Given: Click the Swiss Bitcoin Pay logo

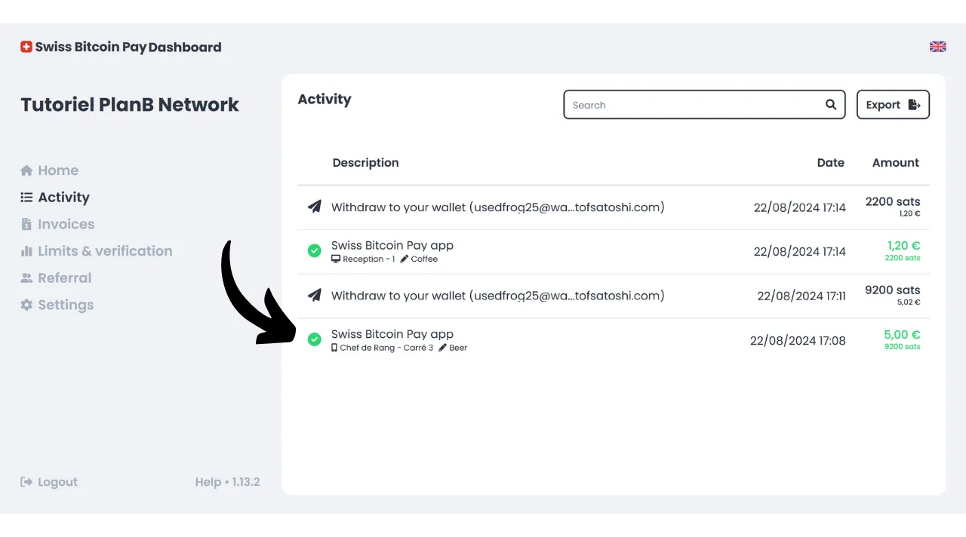Looking at the screenshot, I should (x=26, y=47).
